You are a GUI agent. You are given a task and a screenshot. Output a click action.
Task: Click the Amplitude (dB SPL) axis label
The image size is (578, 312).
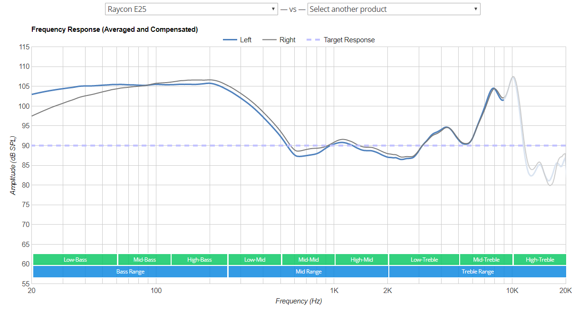[13, 165]
